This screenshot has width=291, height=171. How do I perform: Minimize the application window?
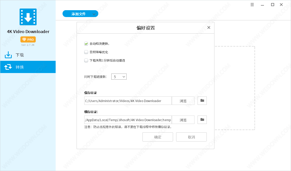262,5
